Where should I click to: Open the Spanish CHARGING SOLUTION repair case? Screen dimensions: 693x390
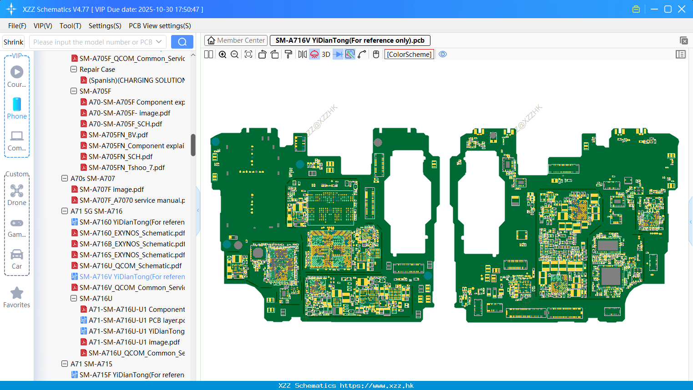click(x=137, y=80)
